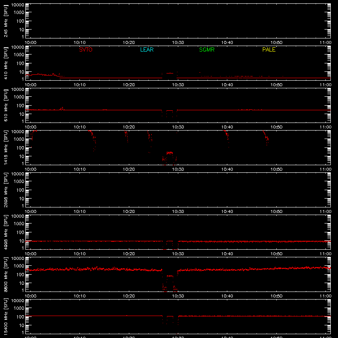Select the 245 MHz [SFU] axis title

coord(5,21)
